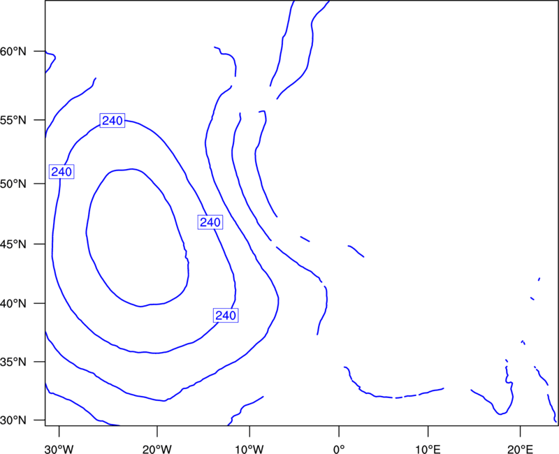This screenshot has width=559, height=454.
Task: Click the 35°N latitude axis label
Action: 13,362
